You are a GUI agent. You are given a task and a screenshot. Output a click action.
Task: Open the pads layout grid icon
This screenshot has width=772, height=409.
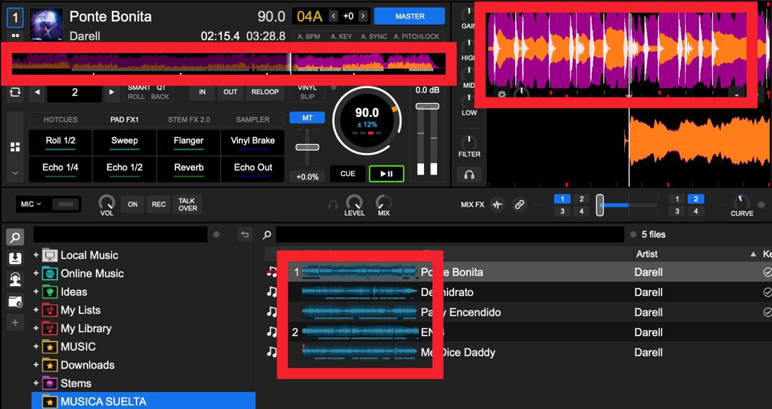point(15,147)
